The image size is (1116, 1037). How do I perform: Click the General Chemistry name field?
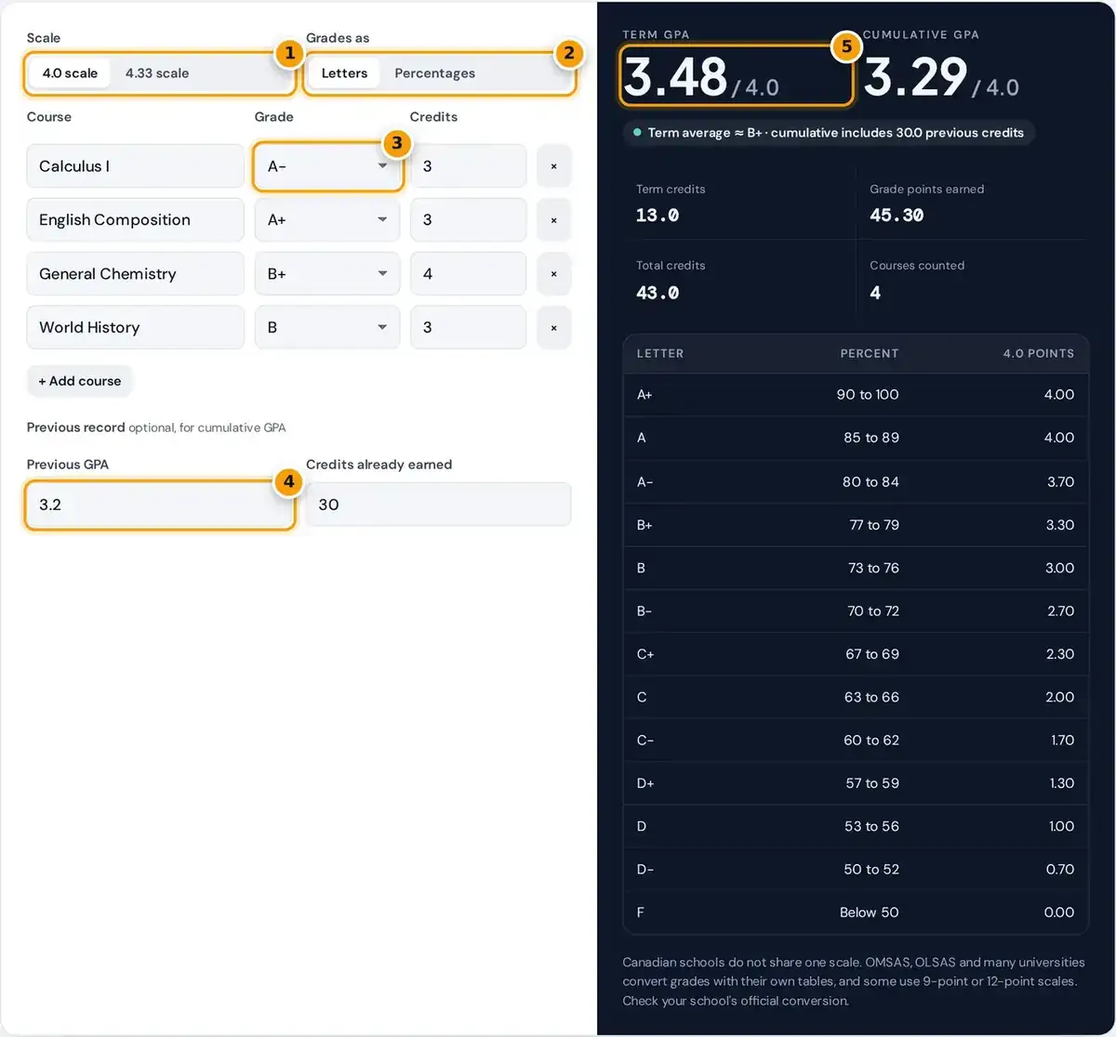click(136, 274)
